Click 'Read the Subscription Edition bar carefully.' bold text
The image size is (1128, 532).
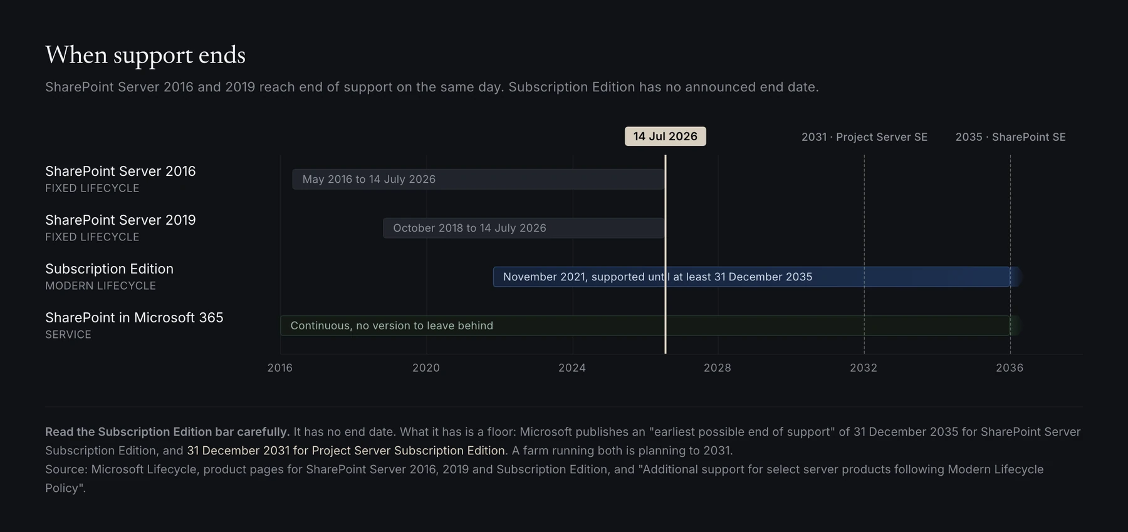tap(167, 432)
